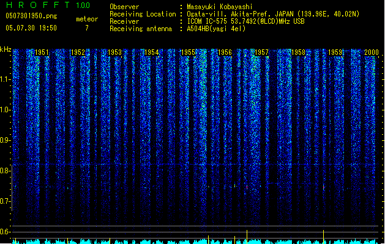Click the 1959 time marker
The image size is (385, 244).
335,52
